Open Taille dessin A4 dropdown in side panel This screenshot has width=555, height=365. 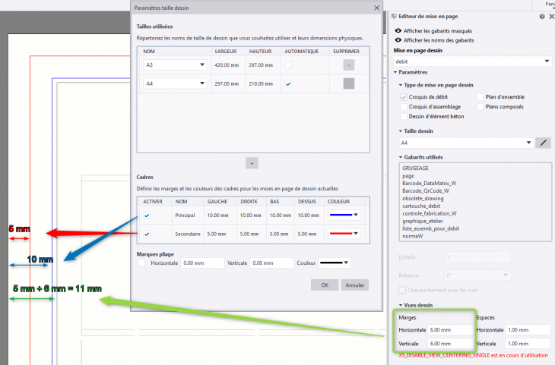point(466,143)
